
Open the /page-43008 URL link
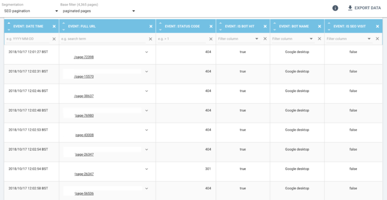tap(85, 135)
